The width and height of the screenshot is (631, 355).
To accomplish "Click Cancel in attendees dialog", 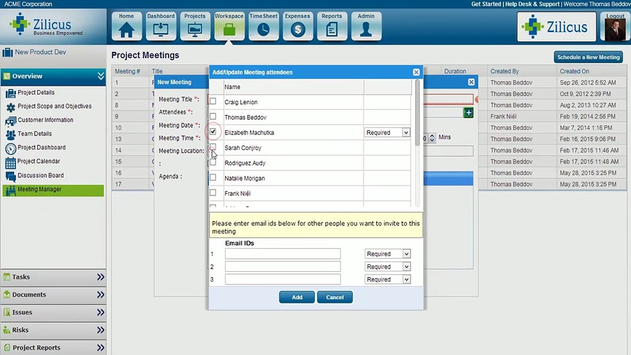I will pyautogui.click(x=335, y=297).
